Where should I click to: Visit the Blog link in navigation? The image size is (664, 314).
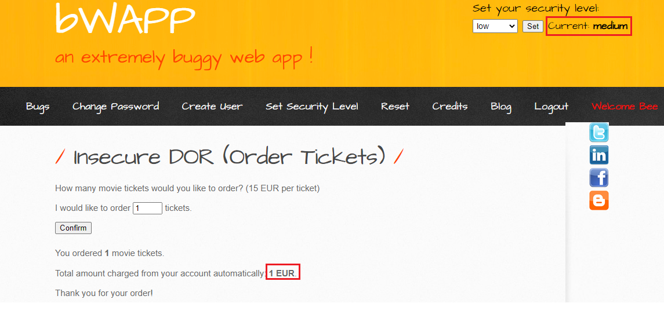501,107
